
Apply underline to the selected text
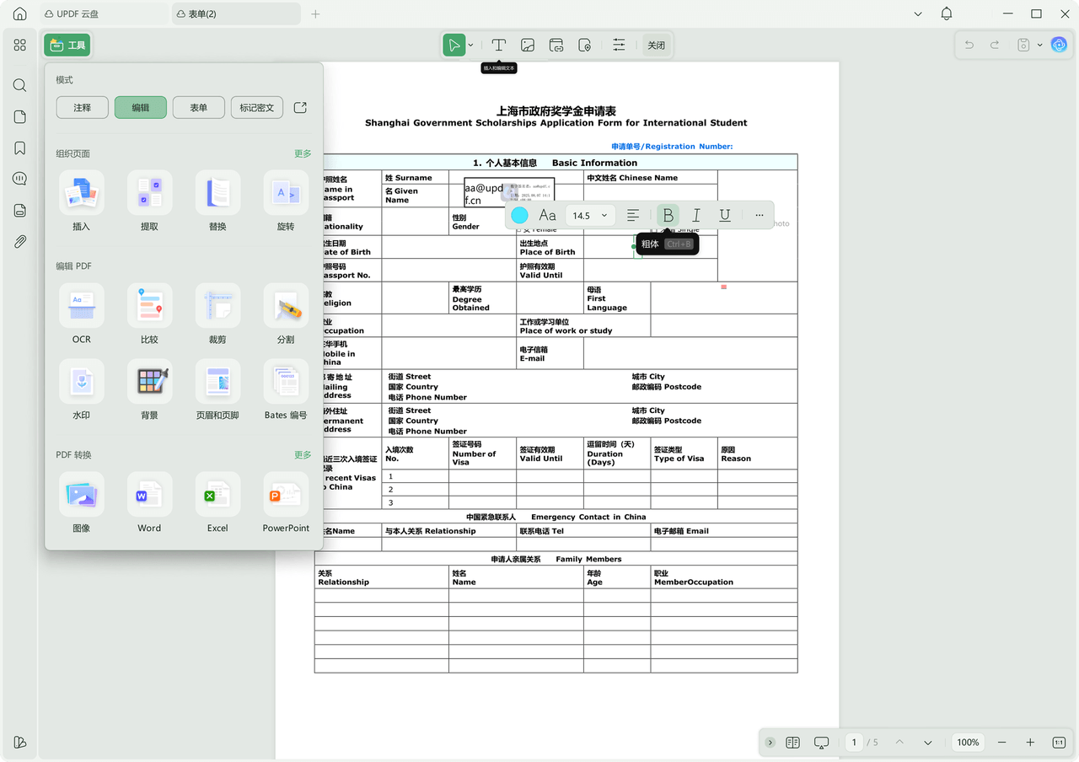tap(724, 215)
